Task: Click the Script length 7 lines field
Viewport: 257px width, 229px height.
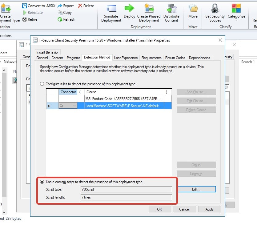Action: tap(126, 197)
